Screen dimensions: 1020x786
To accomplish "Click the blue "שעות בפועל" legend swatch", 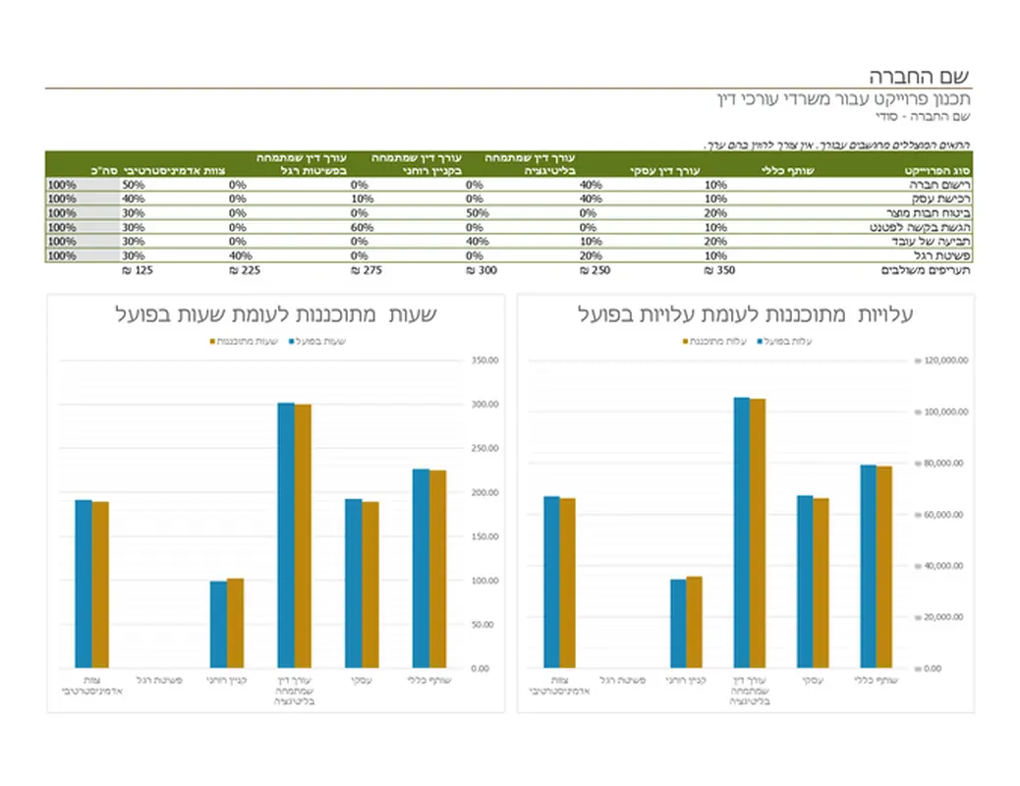I will coord(293,342).
